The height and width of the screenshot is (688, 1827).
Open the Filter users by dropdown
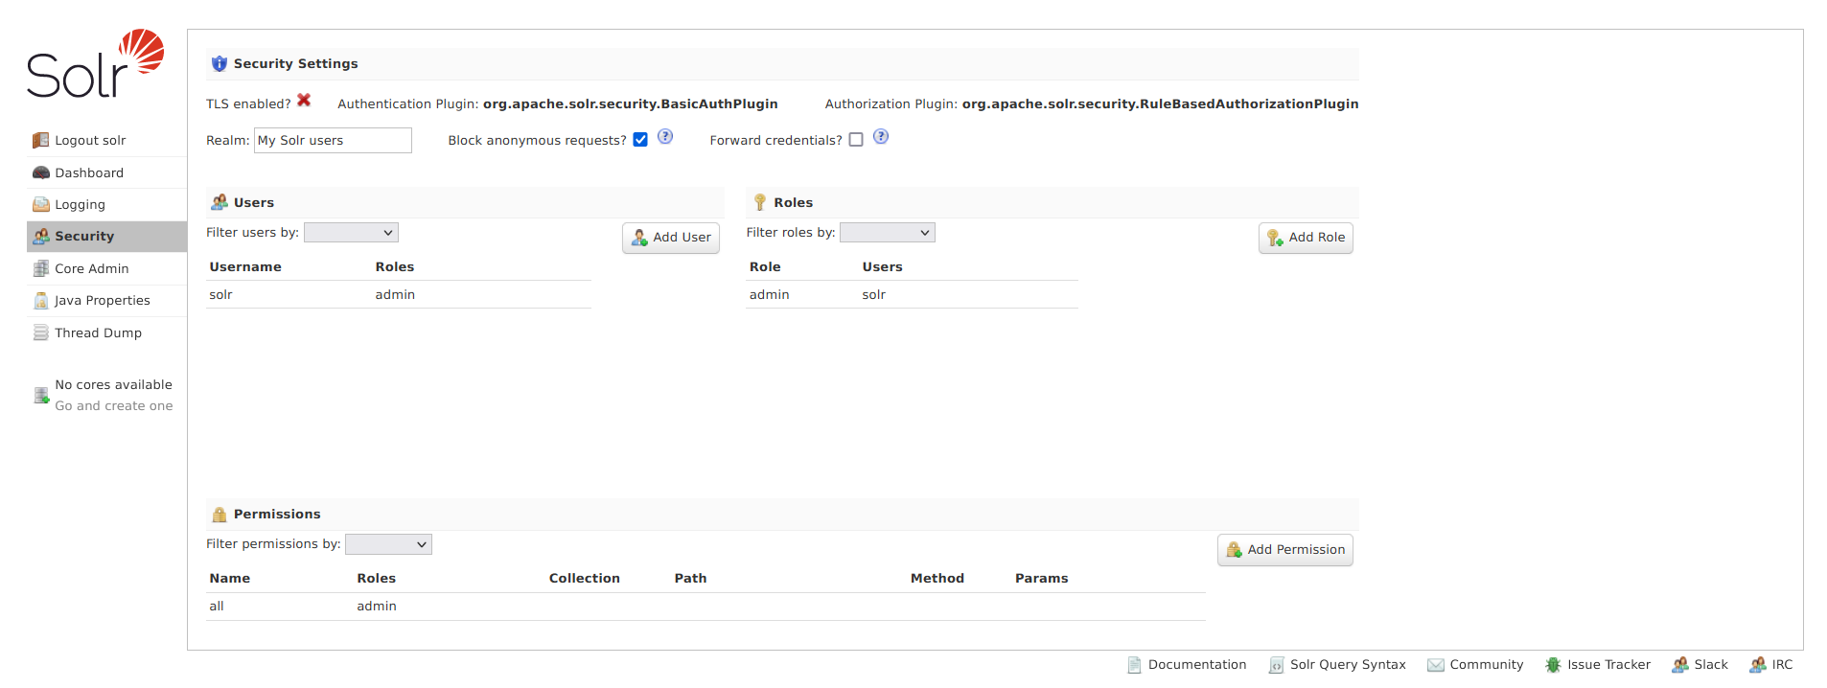tap(351, 233)
